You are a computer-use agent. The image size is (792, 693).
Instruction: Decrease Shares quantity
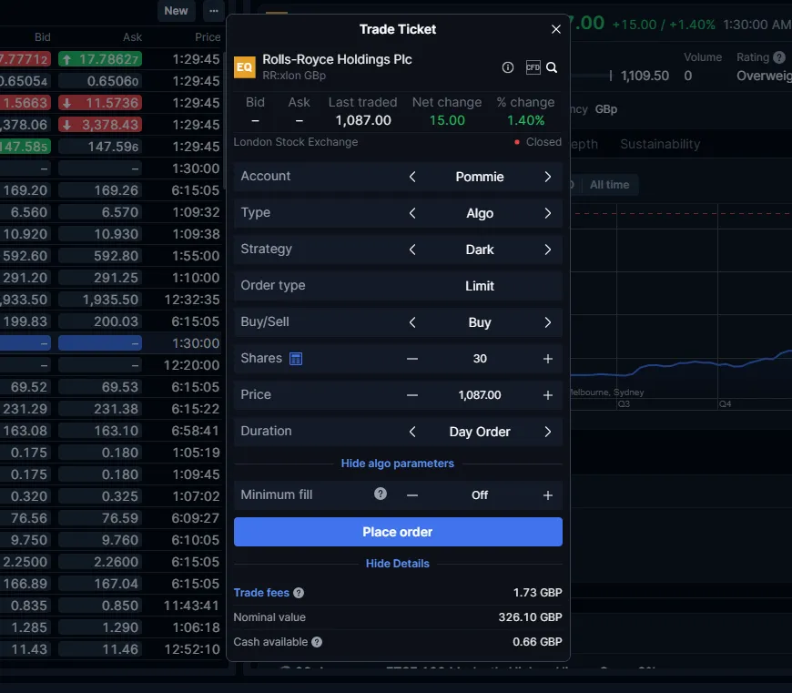pos(412,359)
